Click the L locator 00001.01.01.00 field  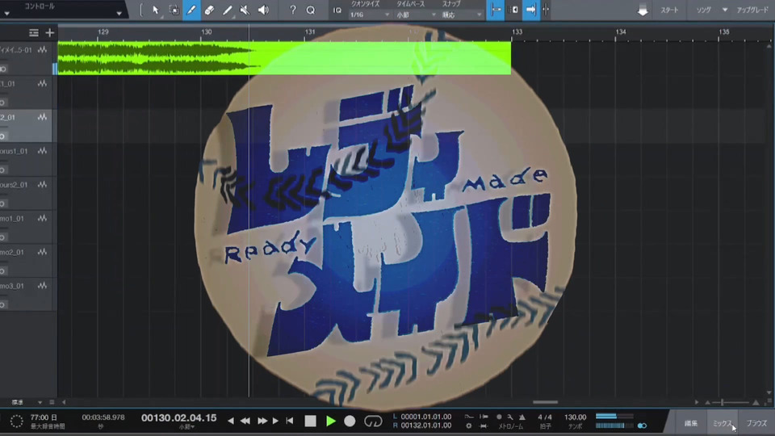(425, 417)
